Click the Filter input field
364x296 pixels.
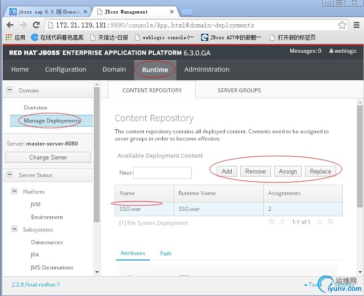point(162,173)
